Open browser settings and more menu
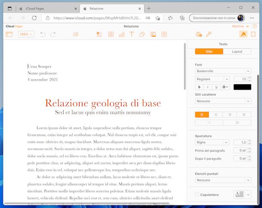 pyautogui.click(x=252, y=18)
